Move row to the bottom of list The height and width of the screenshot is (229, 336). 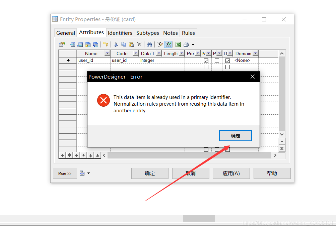[x=97, y=155]
